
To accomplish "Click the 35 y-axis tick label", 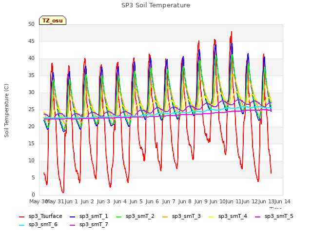I will point(31,75).
